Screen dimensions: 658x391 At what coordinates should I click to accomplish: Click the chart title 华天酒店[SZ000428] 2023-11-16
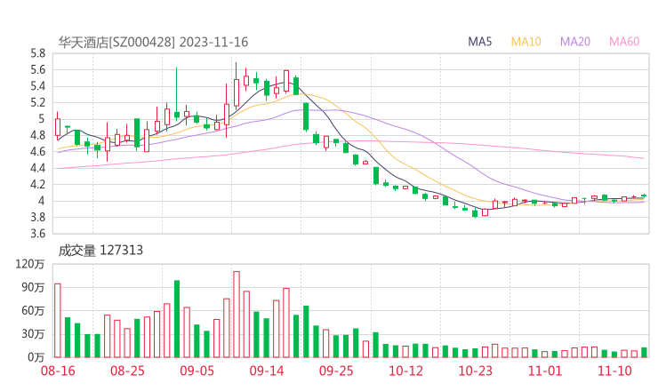153,42
